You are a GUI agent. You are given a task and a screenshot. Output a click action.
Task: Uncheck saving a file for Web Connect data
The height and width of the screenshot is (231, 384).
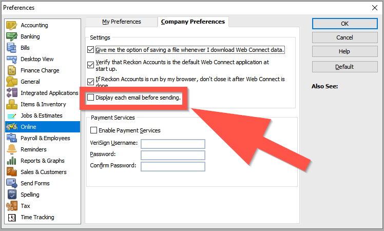(x=91, y=50)
